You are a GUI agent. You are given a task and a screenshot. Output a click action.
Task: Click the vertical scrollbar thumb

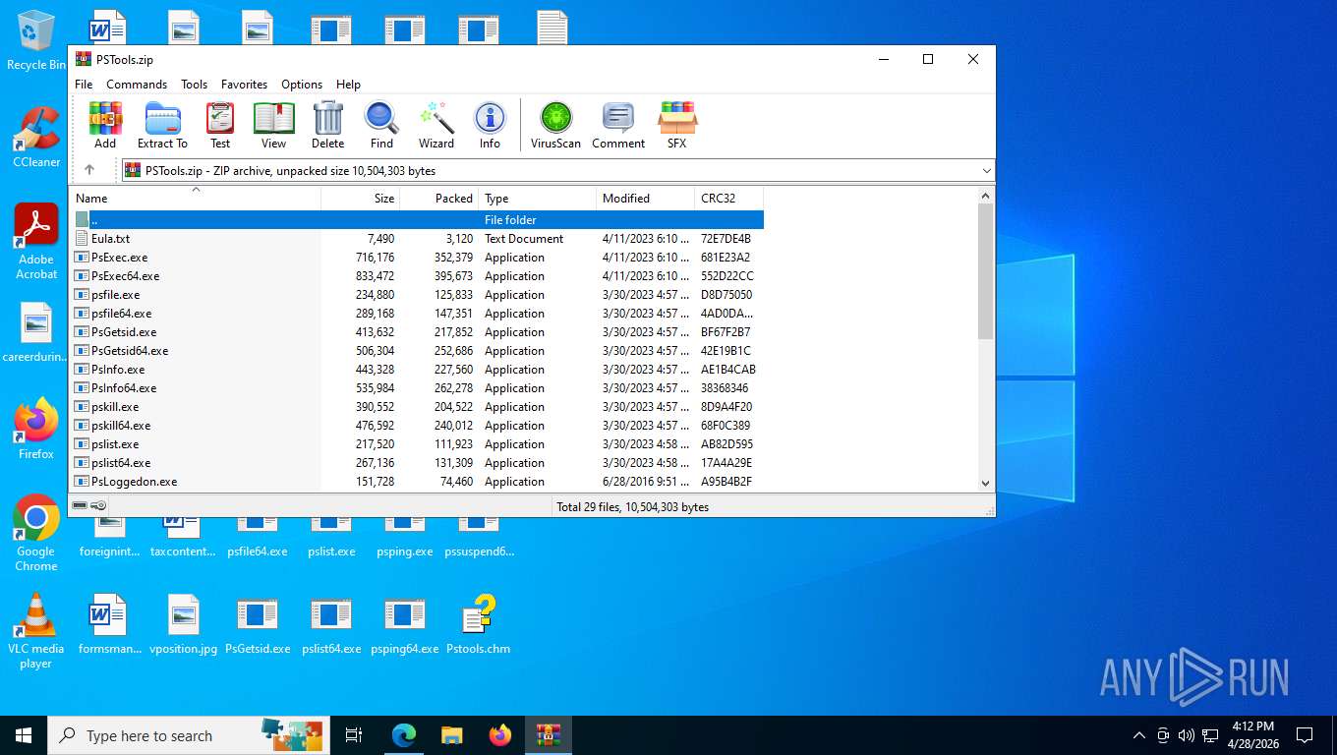(x=986, y=271)
